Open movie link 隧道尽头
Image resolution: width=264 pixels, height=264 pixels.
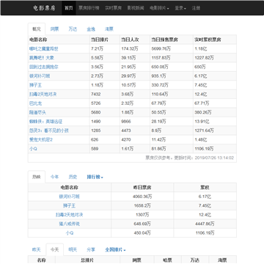(37, 112)
